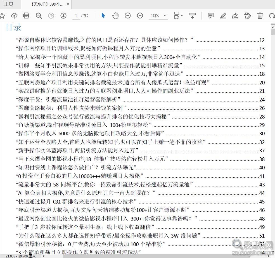Open TOC entry “讲解一些知乎引流效果
Screen dimensions: 275x258
point(140,65)
